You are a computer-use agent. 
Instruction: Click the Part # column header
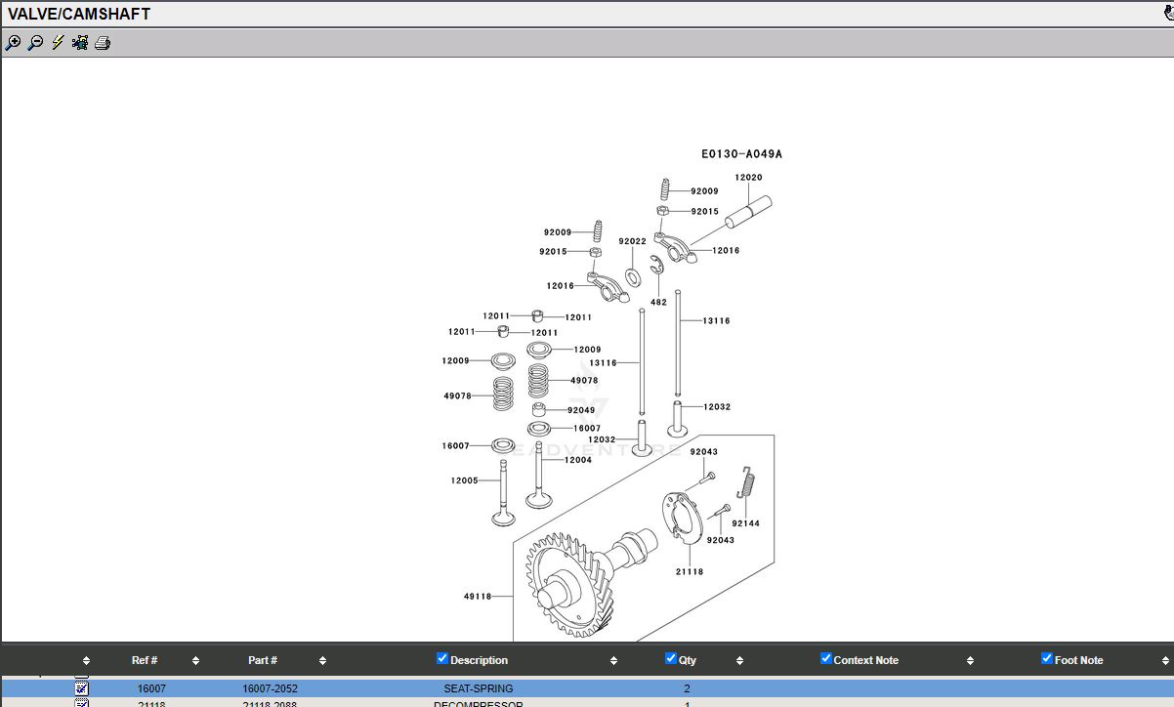coord(263,661)
